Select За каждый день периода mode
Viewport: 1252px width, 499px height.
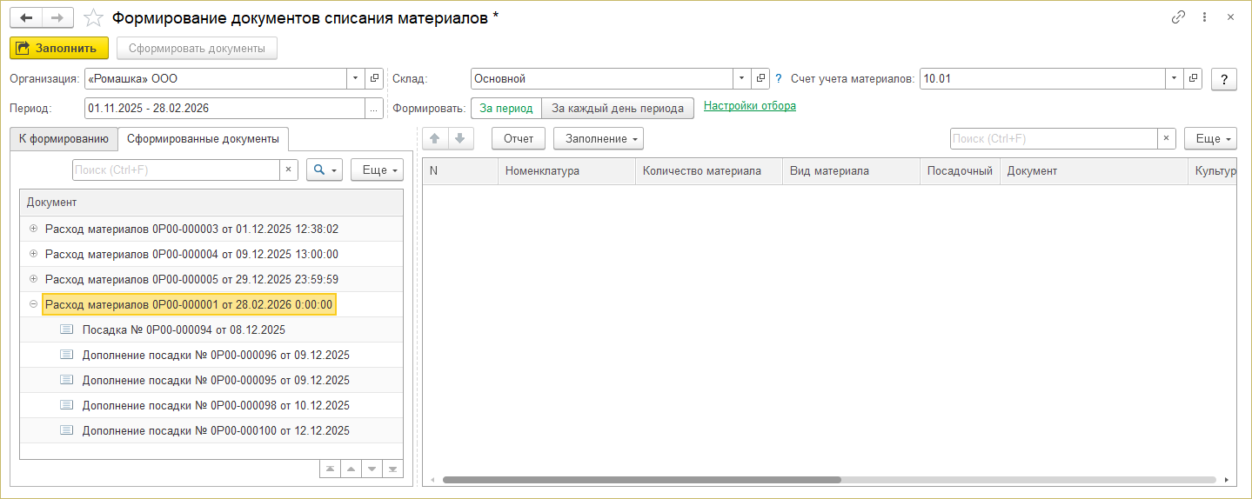pos(618,108)
